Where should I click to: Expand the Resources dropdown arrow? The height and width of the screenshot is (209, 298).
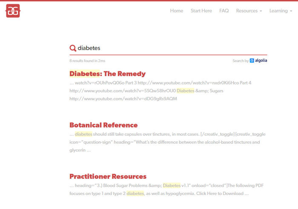(261, 11)
